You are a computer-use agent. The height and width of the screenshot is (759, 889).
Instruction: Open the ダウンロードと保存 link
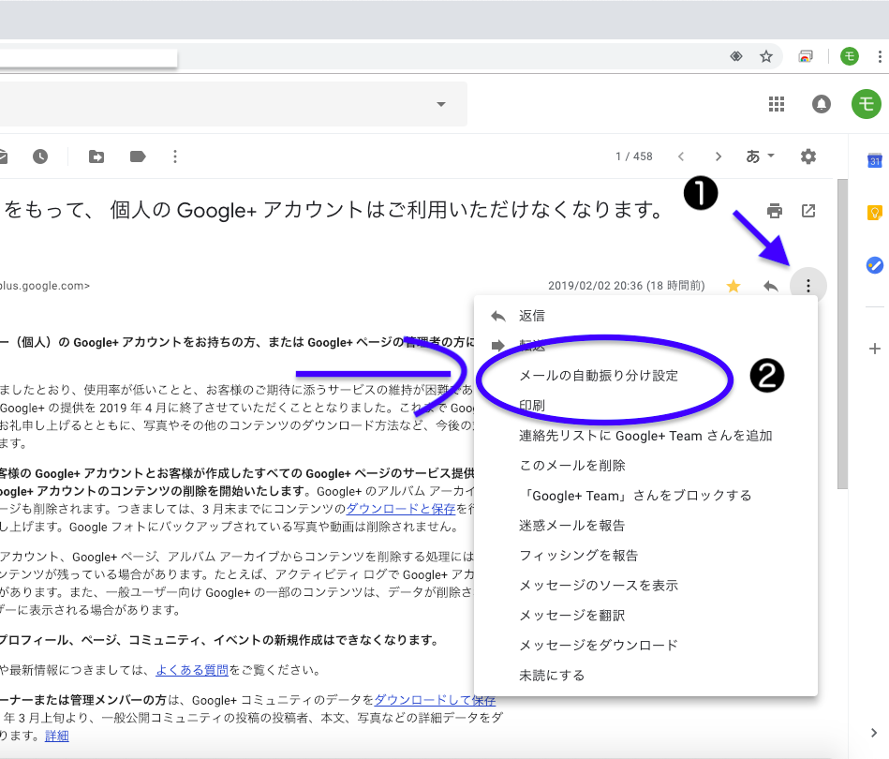(x=401, y=509)
